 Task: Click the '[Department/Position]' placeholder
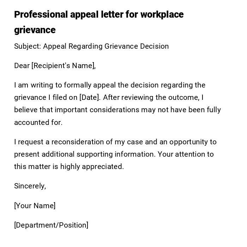click(x=51, y=225)
